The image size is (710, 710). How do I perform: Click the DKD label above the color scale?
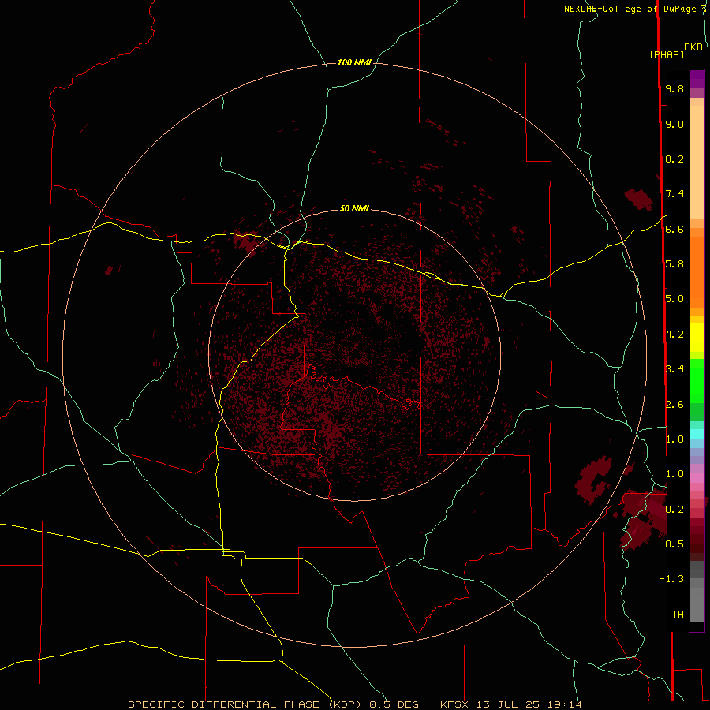[x=693, y=47]
